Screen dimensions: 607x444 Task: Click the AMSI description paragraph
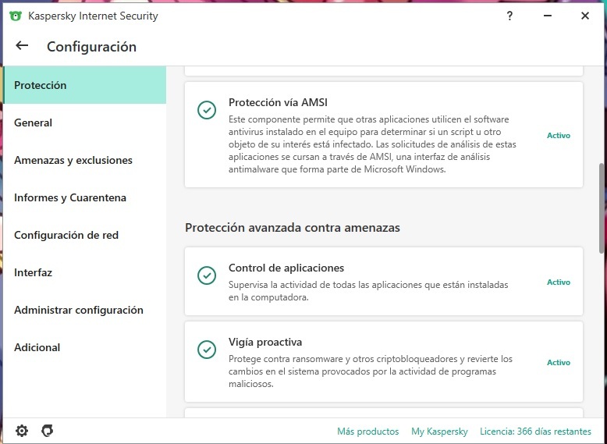(x=372, y=144)
